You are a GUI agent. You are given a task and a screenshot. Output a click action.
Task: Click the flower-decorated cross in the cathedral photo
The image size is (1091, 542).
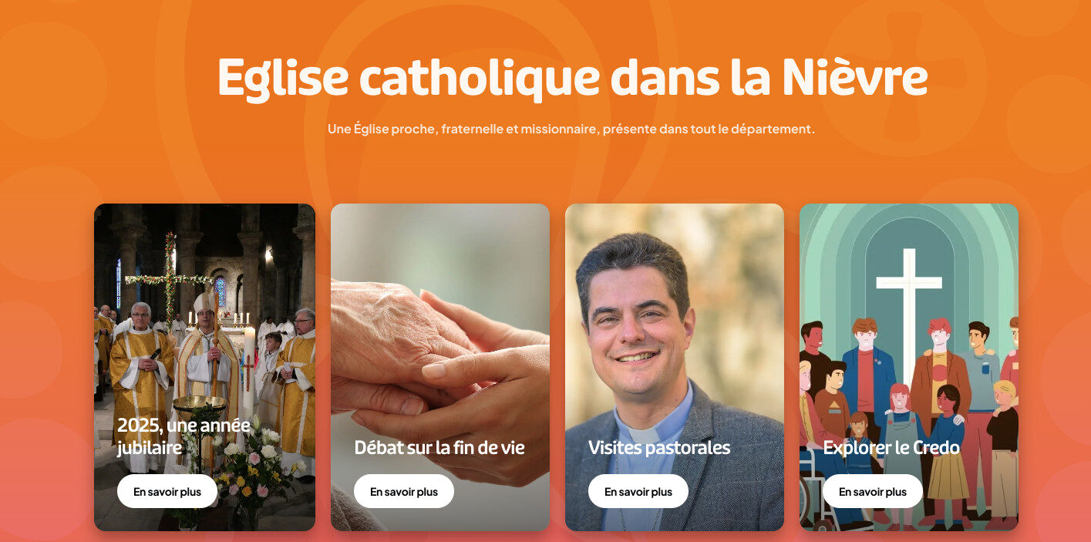[x=169, y=279]
